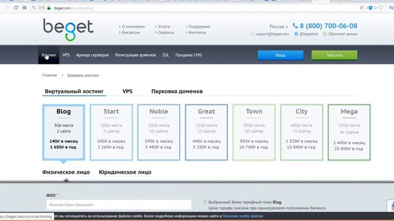The image size is (394, 221).
Task: Select the Town tariff card
Action: (254, 133)
